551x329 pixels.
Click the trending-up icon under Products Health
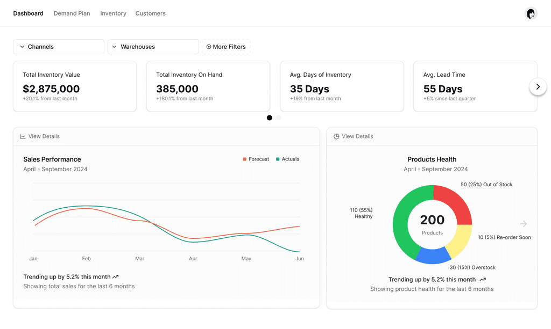pos(483,280)
